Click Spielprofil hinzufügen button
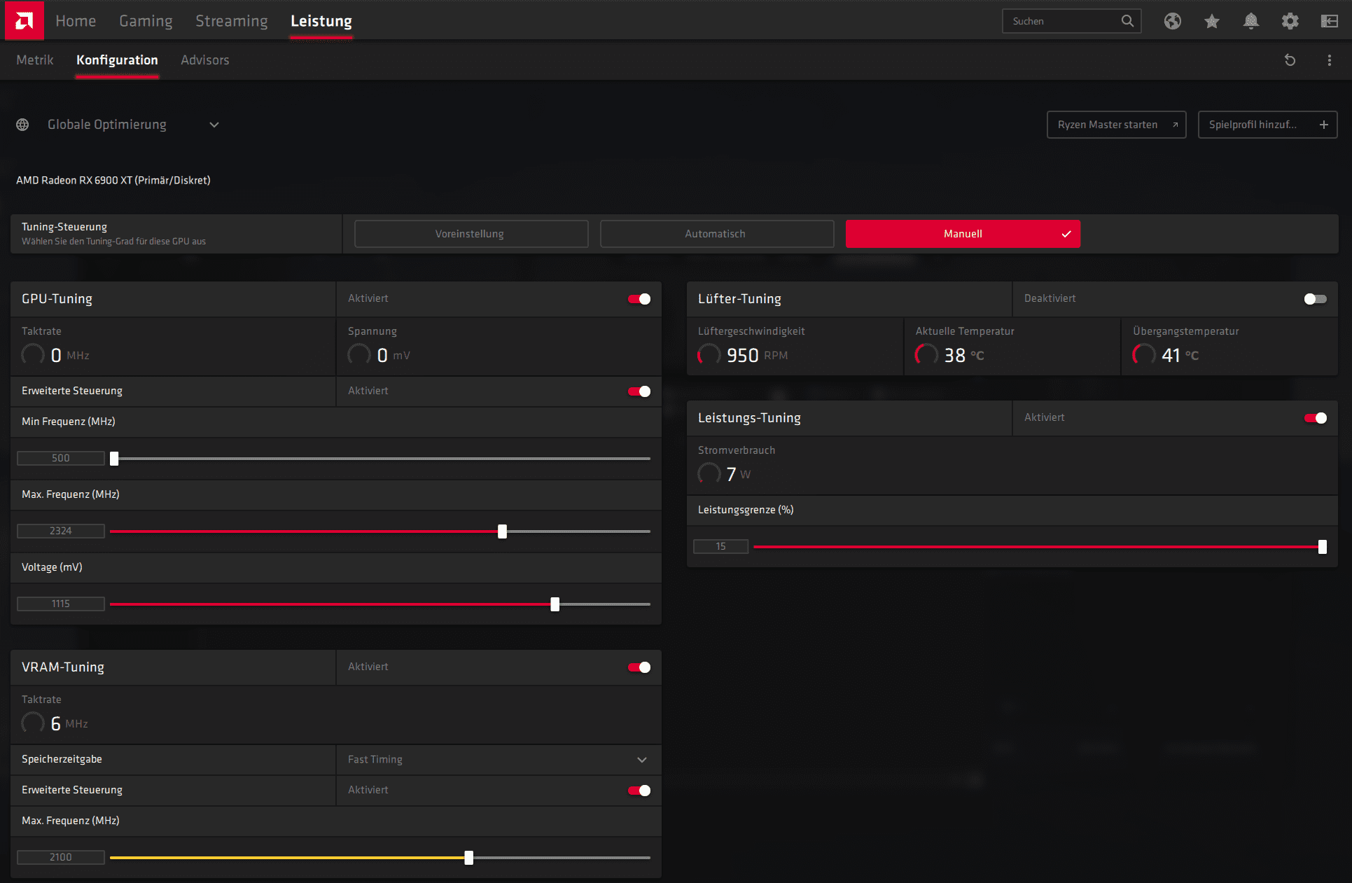The width and height of the screenshot is (1352, 883). pyautogui.click(x=1267, y=125)
